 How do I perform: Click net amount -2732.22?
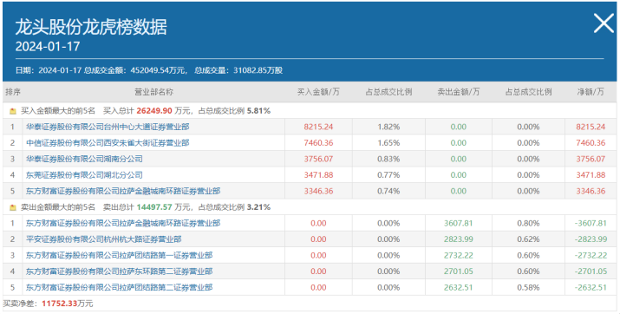click(x=591, y=256)
